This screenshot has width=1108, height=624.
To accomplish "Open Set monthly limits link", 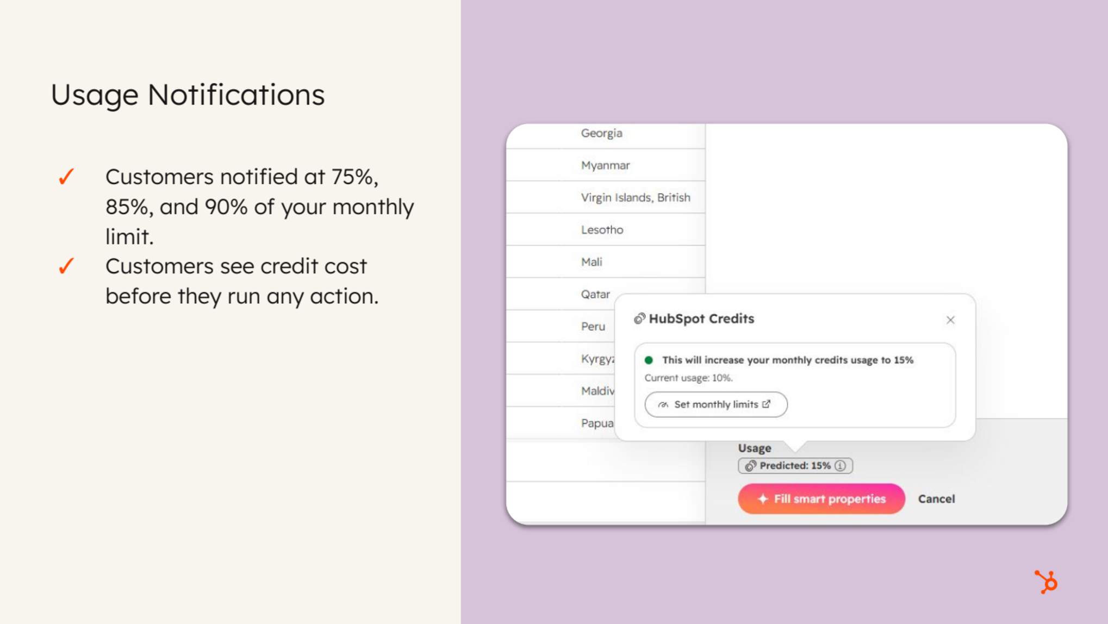I will [x=715, y=404].
